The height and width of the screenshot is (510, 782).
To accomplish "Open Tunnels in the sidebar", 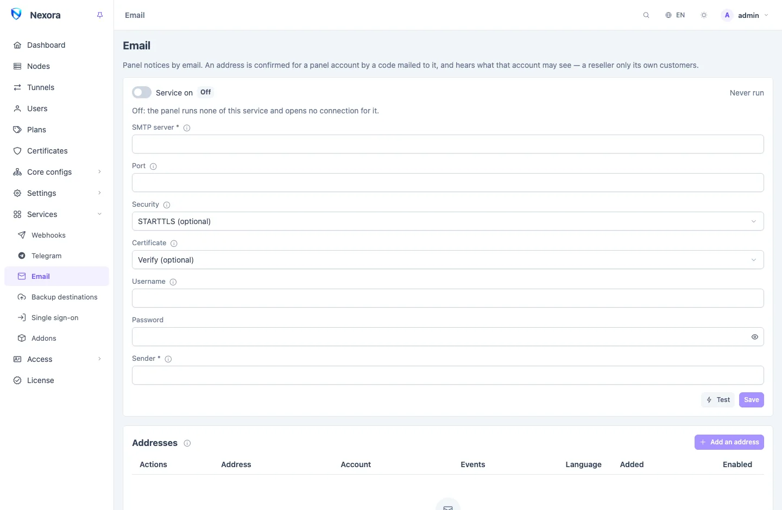I will tap(57, 87).
